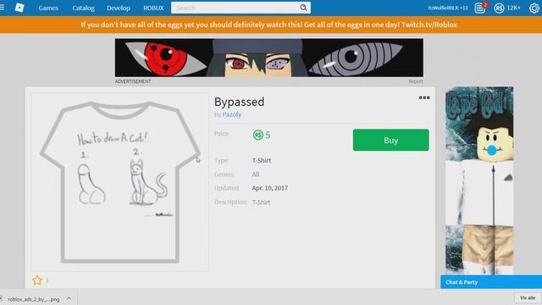
Task: Expand the download item chevron menu
Action: 69,298
